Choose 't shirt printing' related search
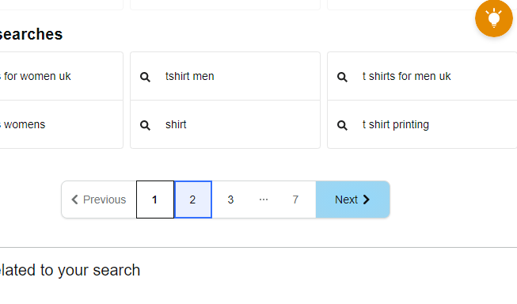This screenshot has width=517, height=304. tap(422, 124)
